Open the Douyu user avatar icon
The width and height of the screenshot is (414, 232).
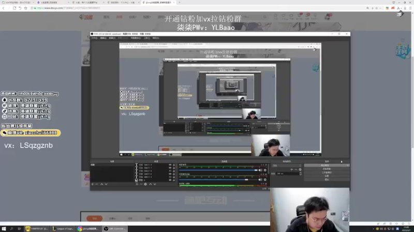tap(328, 17)
